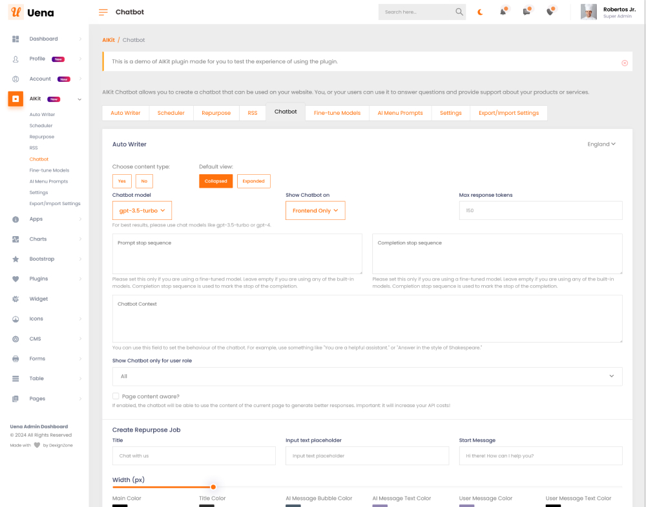Set default view to Expanded
646x507 pixels.
pyautogui.click(x=253, y=181)
